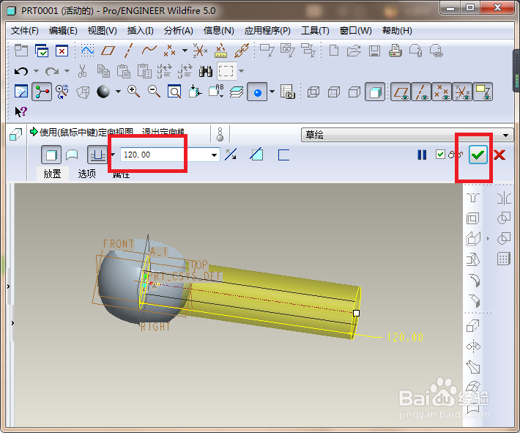Open the 信息(N) menu
This screenshot has width=520, height=433.
point(218,31)
